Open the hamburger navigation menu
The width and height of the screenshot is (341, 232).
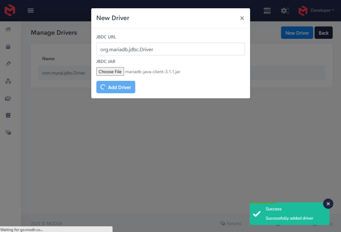pos(31,11)
